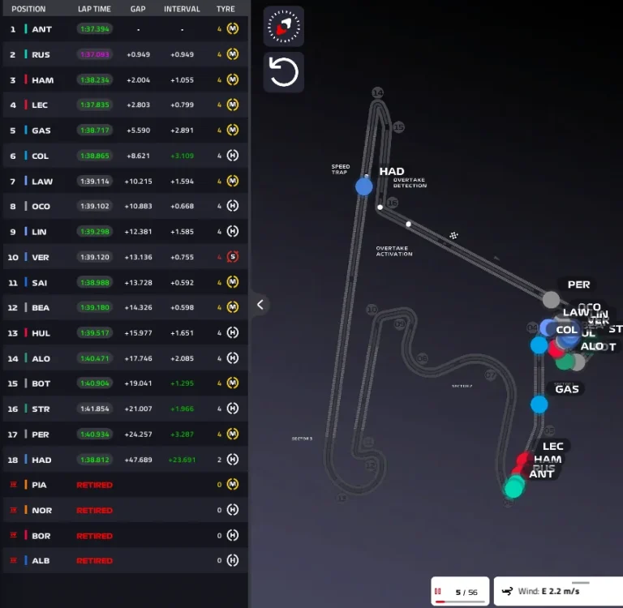This screenshot has width=623, height=608.
Task: Click the INTERVAL column header
Action: [182, 9]
